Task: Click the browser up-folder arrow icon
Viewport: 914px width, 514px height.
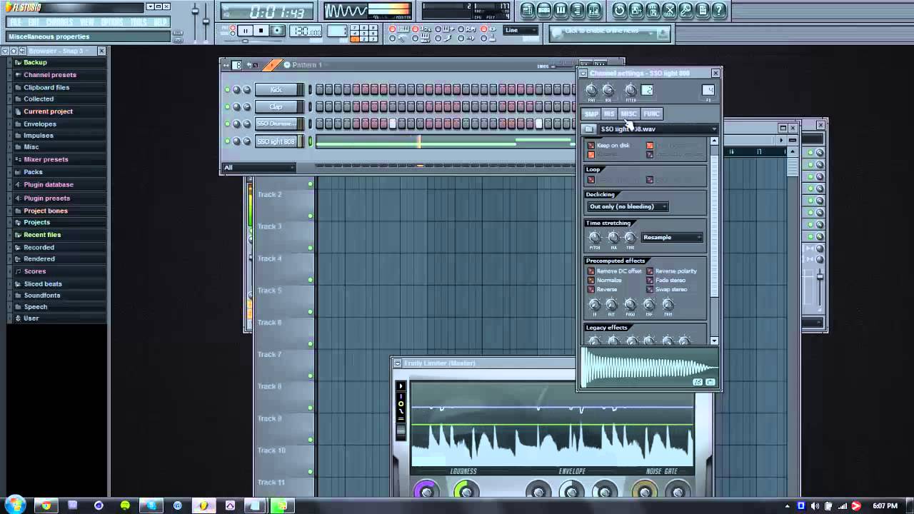Action: [14, 51]
